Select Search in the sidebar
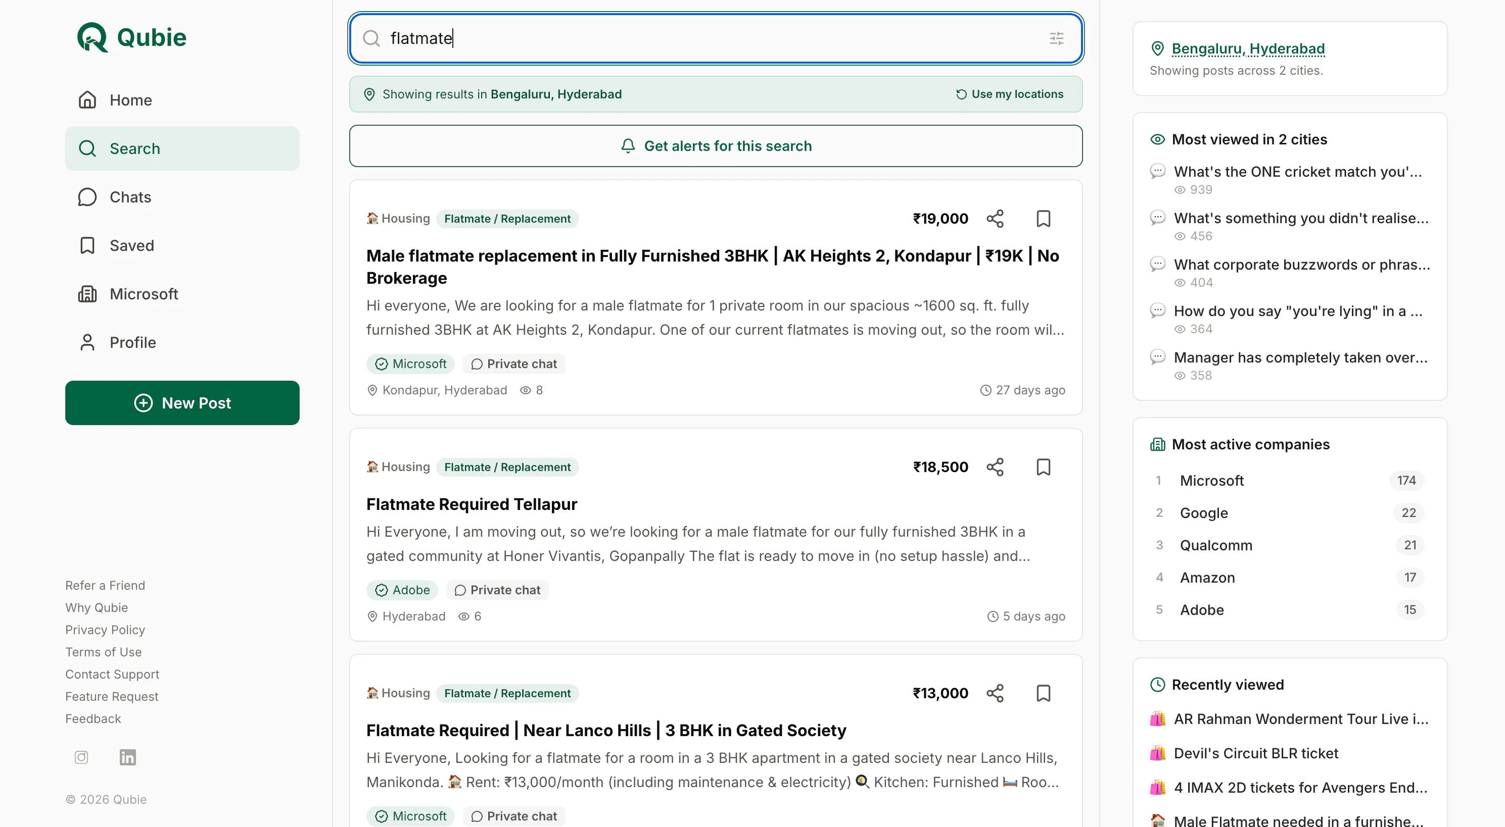Viewport: 1505px width, 827px height. pos(182,148)
